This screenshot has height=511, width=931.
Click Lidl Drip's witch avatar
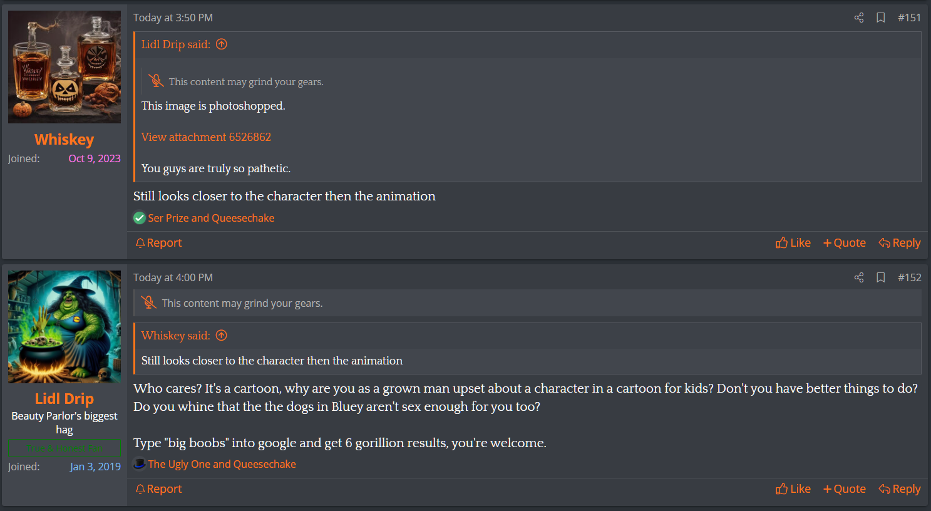point(64,327)
